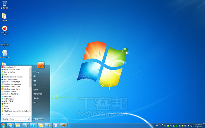Open the Recycle Bin desktop icon
This screenshot has height=128, width=205.
4,4
